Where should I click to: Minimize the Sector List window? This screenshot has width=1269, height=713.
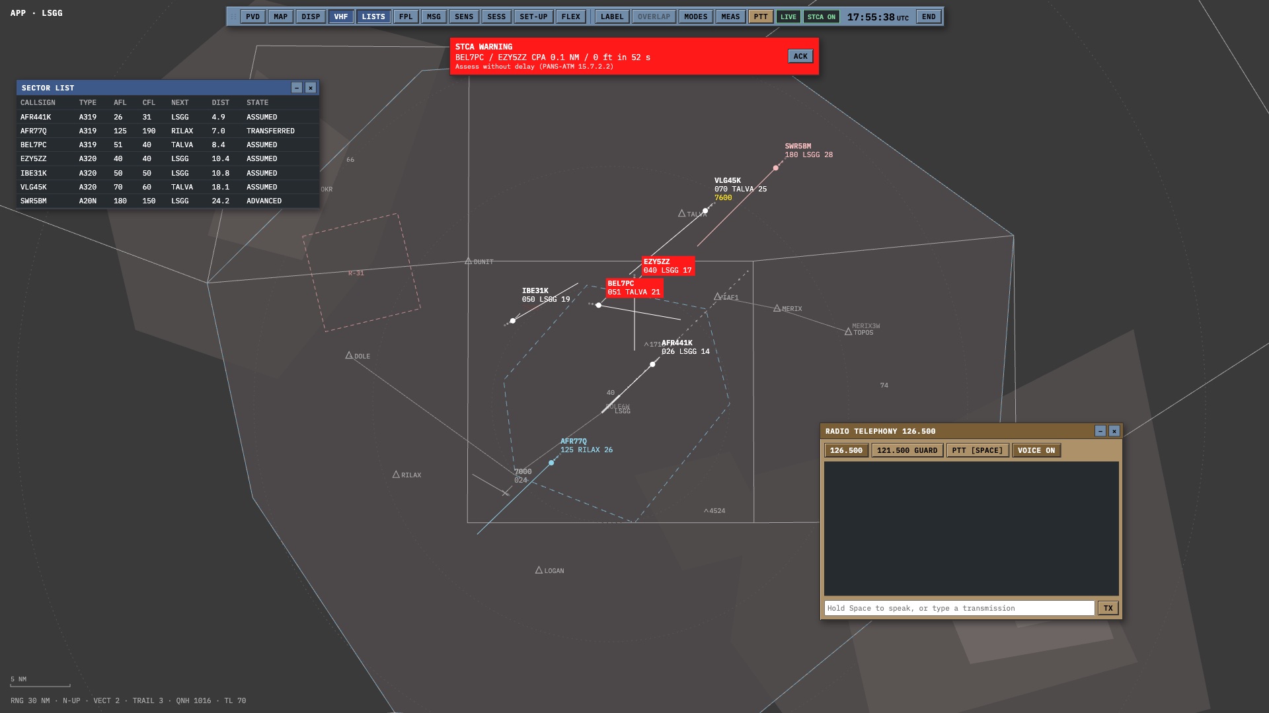[x=297, y=88]
